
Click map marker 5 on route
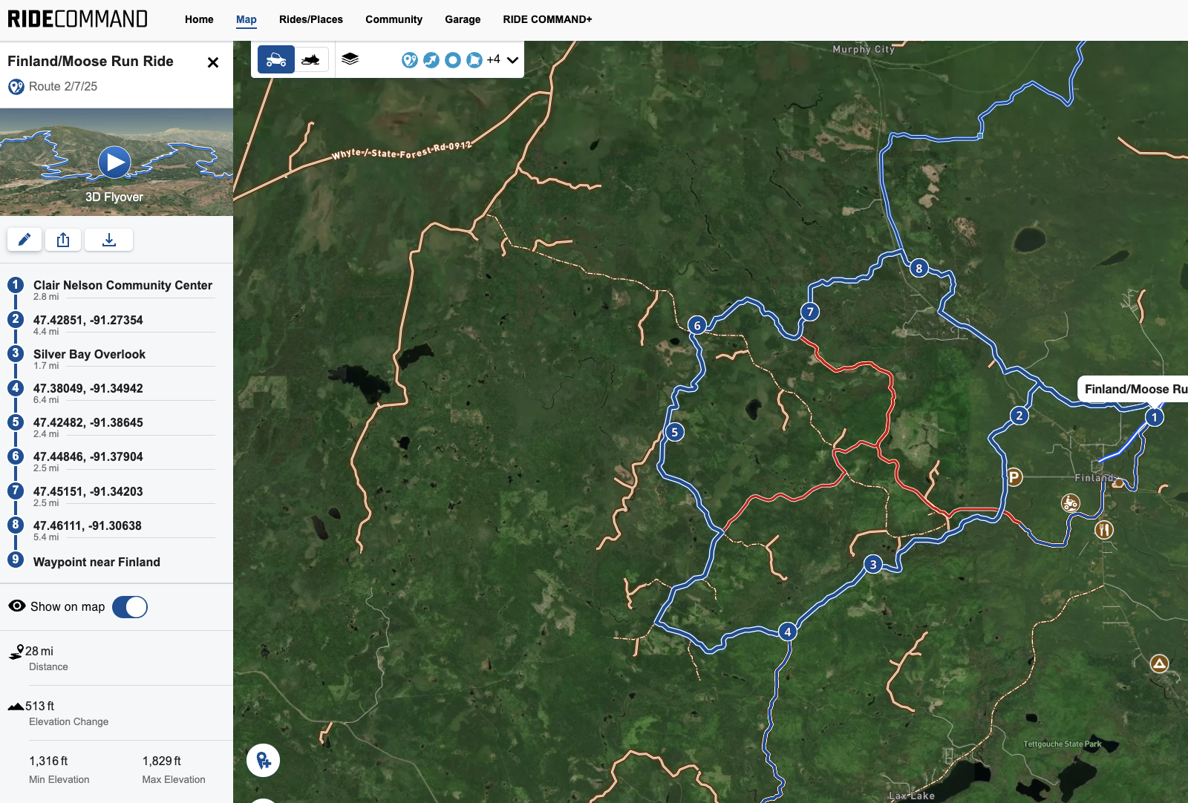click(674, 432)
